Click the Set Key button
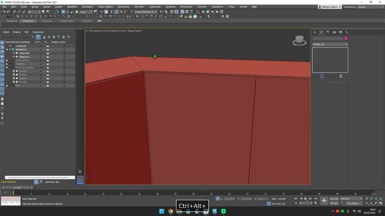Screen dimensions: 385x216 point(334,203)
